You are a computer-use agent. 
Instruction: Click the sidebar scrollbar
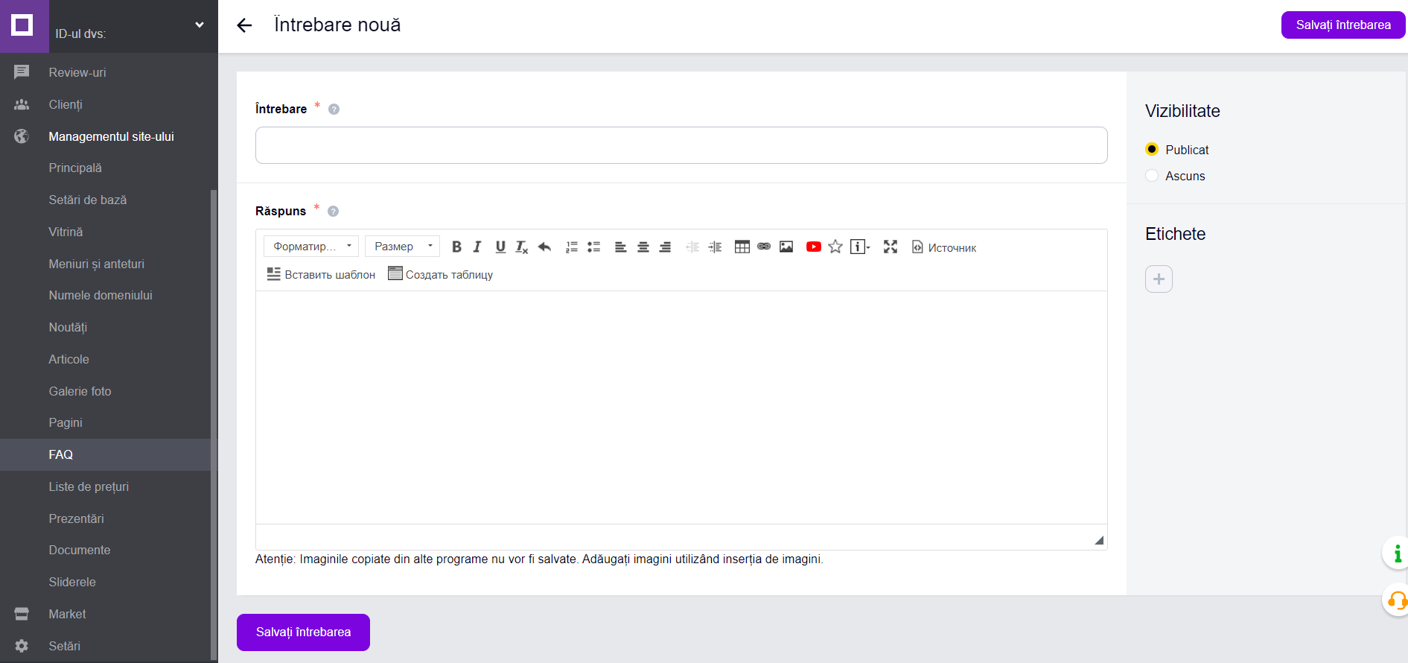pyautogui.click(x=214, y=425)
